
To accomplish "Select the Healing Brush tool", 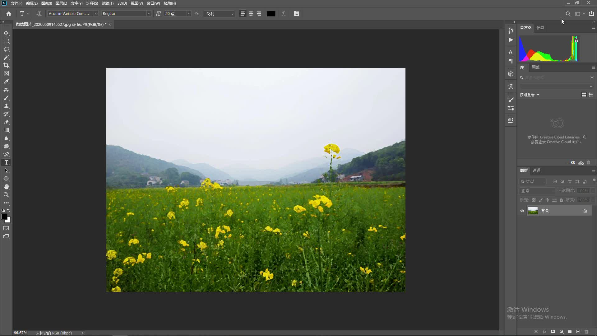I will click(x=6, y=90).
